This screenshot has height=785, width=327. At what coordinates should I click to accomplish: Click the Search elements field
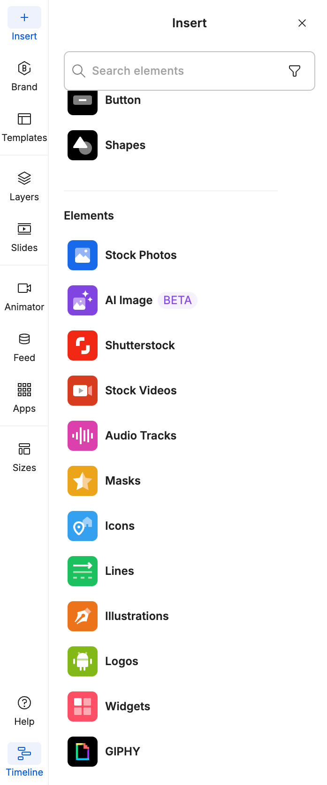click(x=164, y=71)
